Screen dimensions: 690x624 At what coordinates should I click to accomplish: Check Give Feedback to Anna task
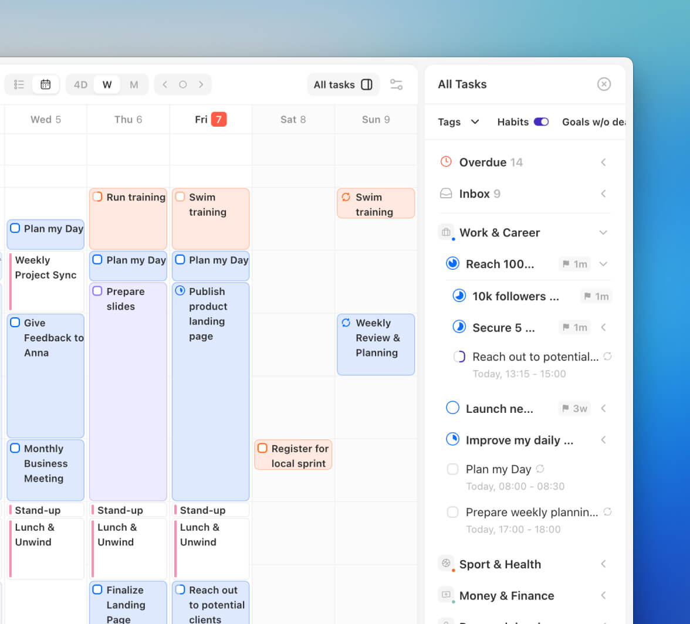click(x=15, y=323)
